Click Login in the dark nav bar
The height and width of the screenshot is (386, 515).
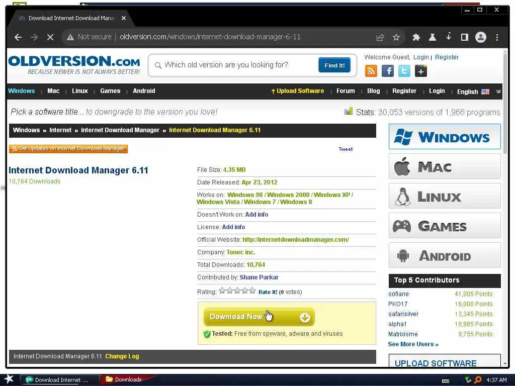click(x=437, y=91)
